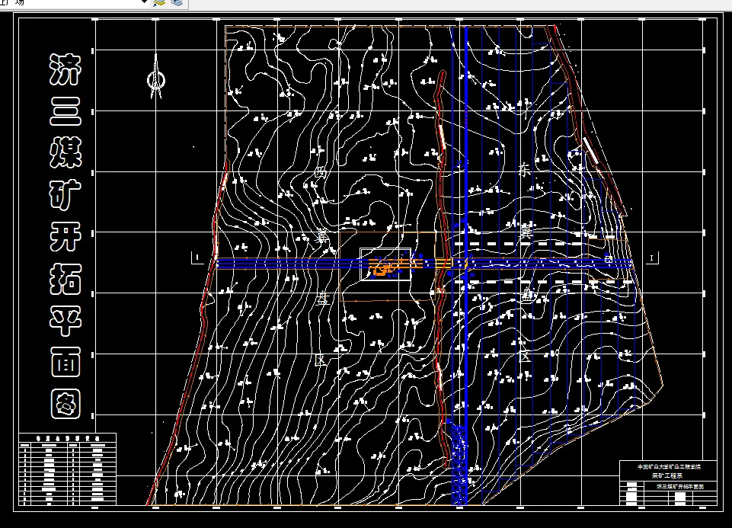This screenshot has height=528, width=732.
Task: Select the 东 character in the east wing
Action: (x=524, y=170)
